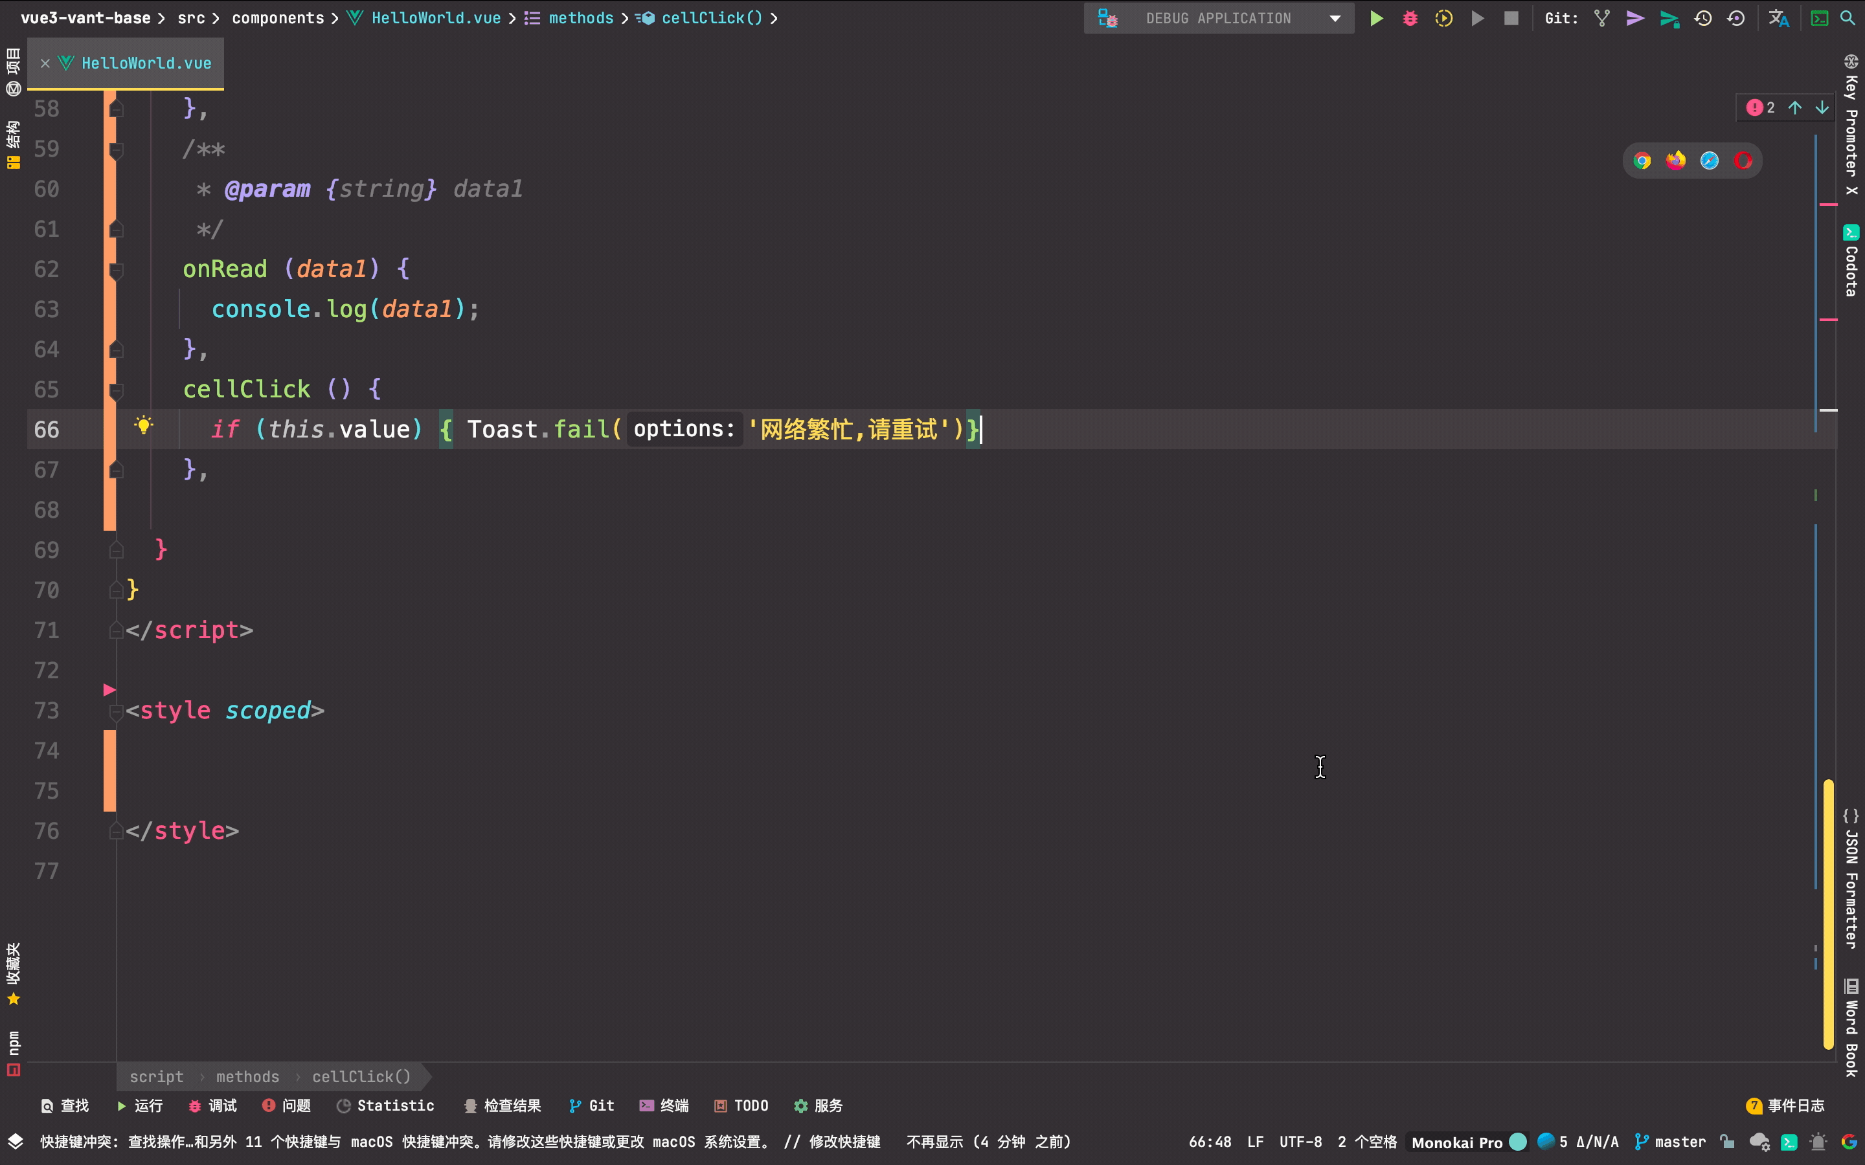This screenshot has height=1165, width=1865.
Task: Open Git branches popup from toolbar
Action: 1601,17
